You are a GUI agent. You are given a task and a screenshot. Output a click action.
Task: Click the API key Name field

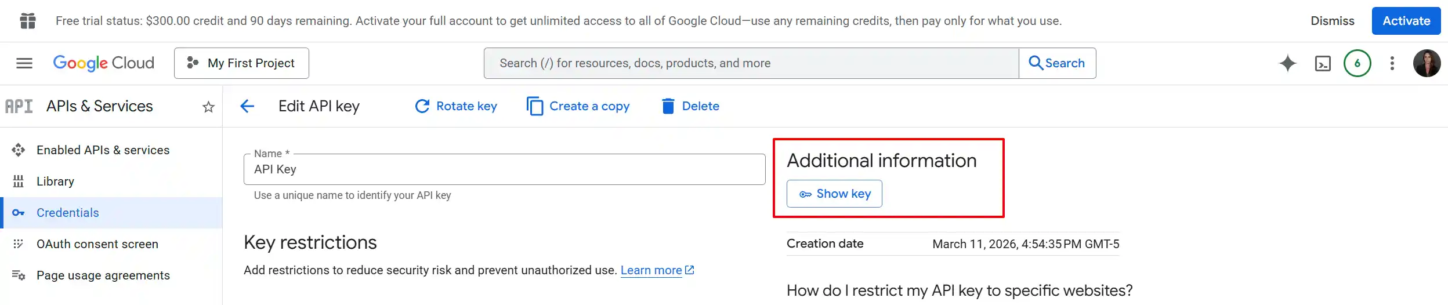pos(505,169)
